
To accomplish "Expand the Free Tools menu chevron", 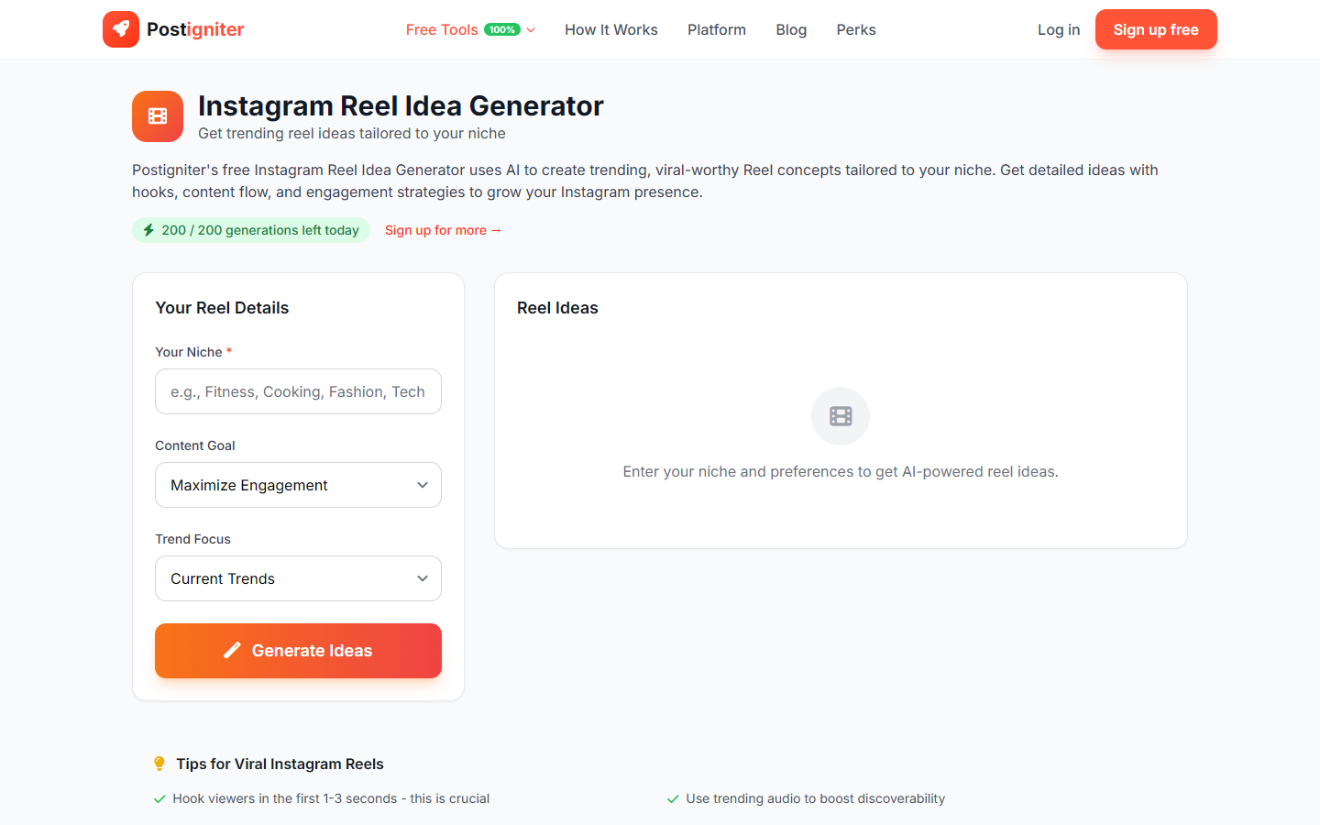I will pyautogui.click(x=530, y=29).
